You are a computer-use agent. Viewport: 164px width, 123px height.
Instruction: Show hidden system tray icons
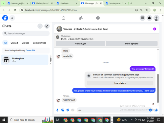(x=132, y=120)
